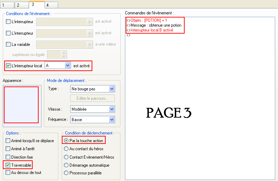
Task: Enable Au dessus de tout option
Action: [8, 173]
